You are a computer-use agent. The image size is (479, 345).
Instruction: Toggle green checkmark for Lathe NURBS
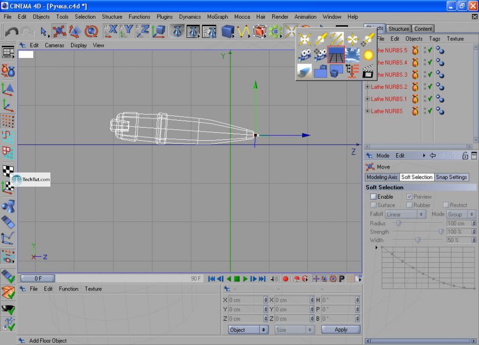430,111
